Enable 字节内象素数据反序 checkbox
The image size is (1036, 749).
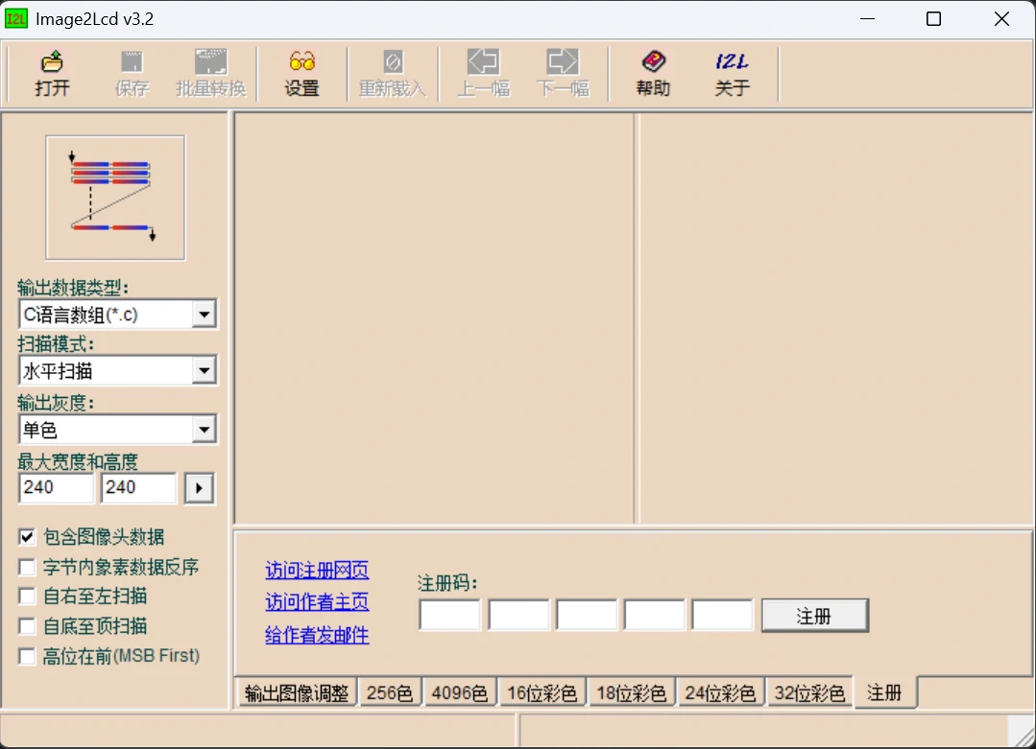27,568
